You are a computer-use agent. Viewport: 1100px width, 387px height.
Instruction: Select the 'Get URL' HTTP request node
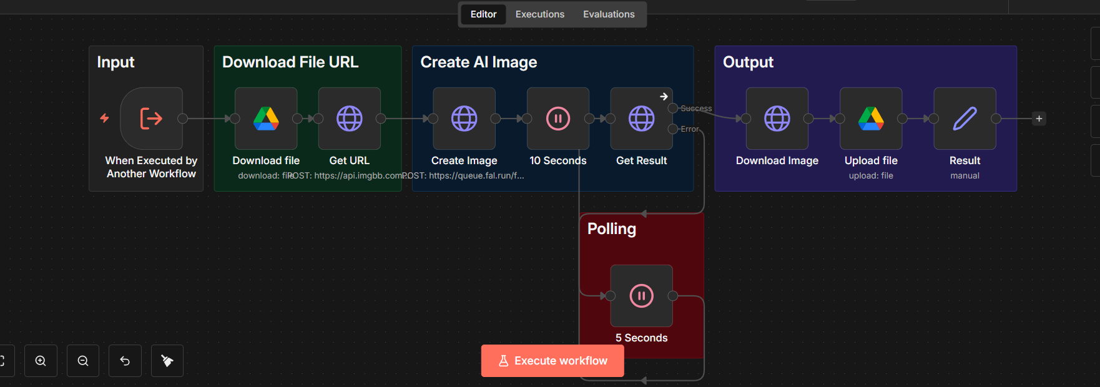[x=349, y=119]
